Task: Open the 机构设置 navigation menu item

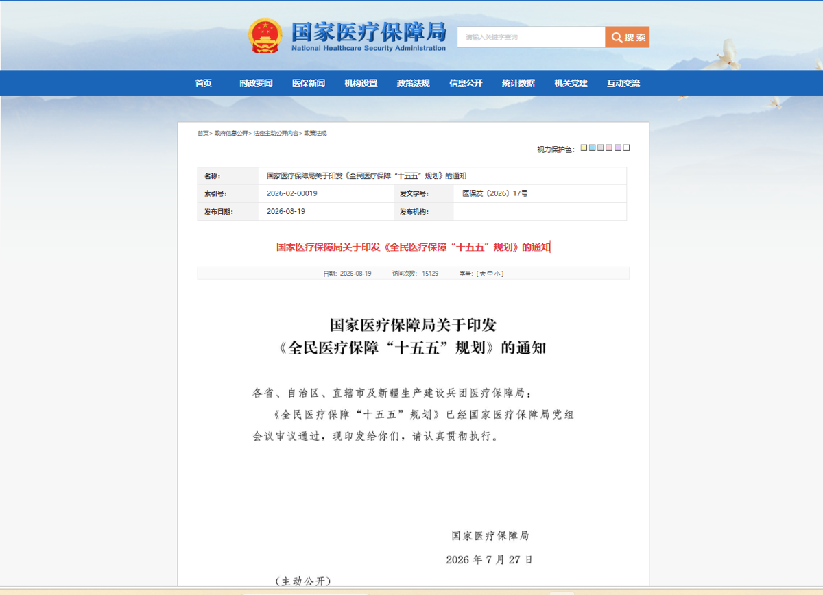Action: point(361,83)
